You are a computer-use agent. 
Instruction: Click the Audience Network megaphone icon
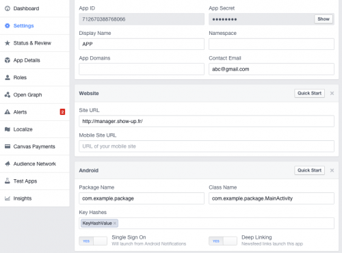point(8,163)
